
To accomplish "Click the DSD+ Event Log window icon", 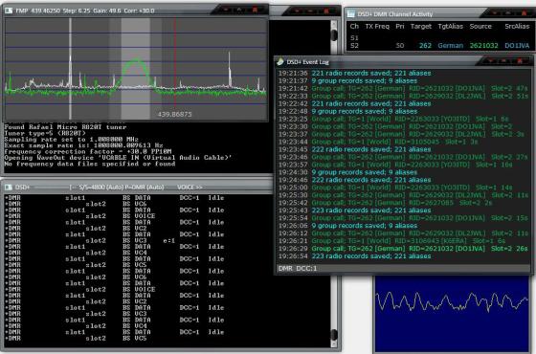I will coord(280,61).
